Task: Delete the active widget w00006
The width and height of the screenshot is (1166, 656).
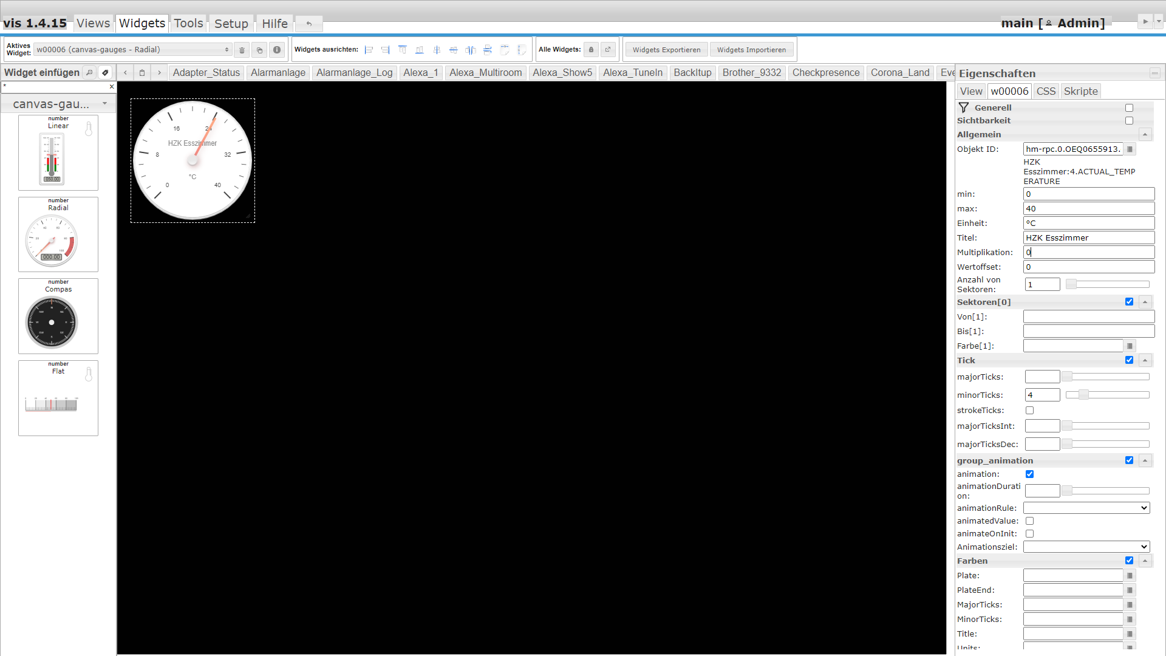Action: 242,49
